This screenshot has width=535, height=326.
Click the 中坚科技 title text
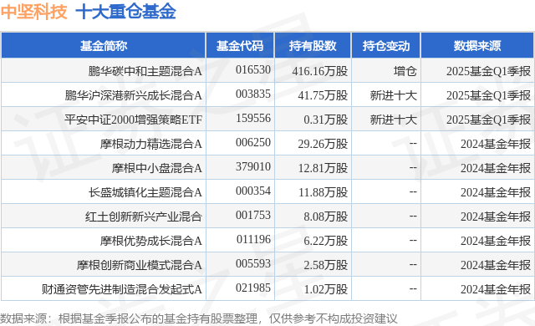click(33, 12)
